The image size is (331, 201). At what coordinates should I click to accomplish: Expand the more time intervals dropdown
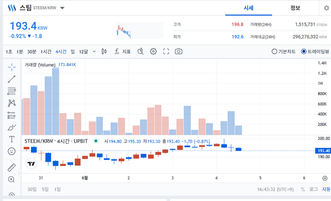click(x=94, y=52)
